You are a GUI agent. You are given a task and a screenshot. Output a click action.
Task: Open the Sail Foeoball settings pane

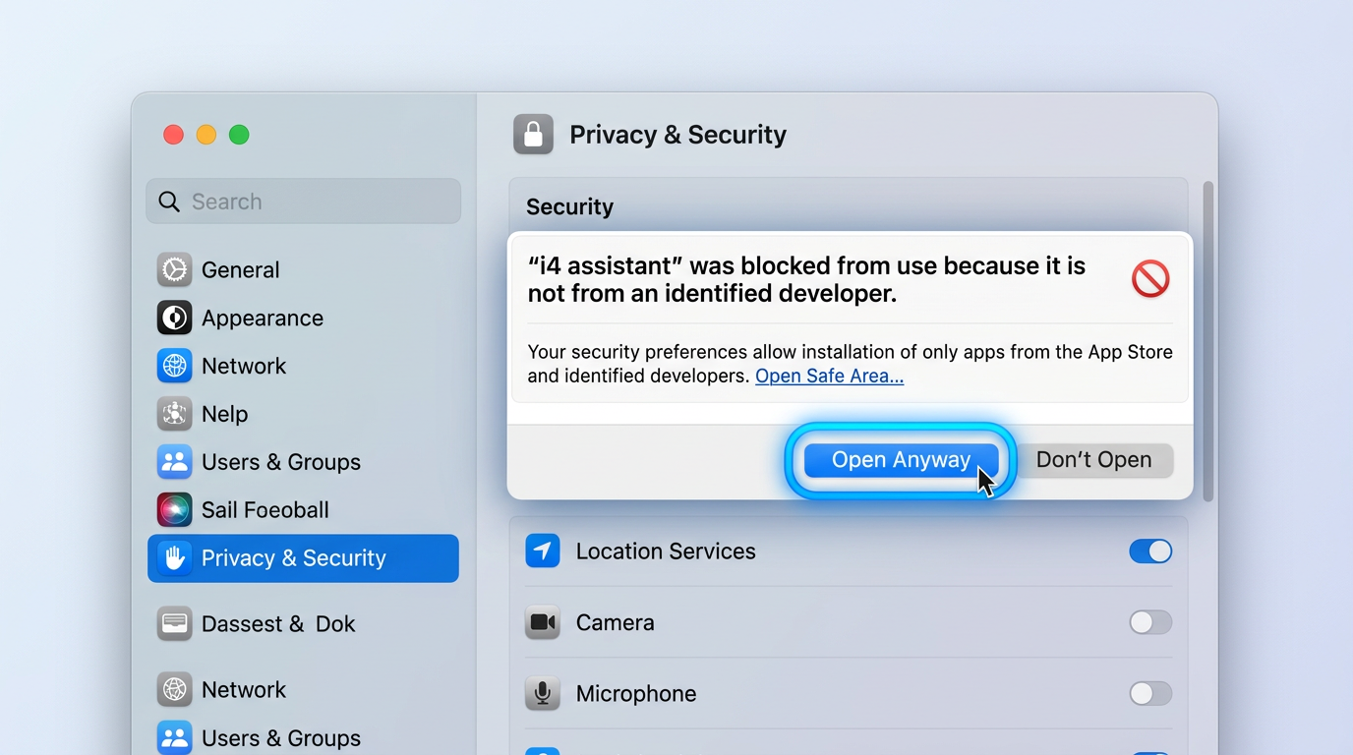click(x=265, y=510)
